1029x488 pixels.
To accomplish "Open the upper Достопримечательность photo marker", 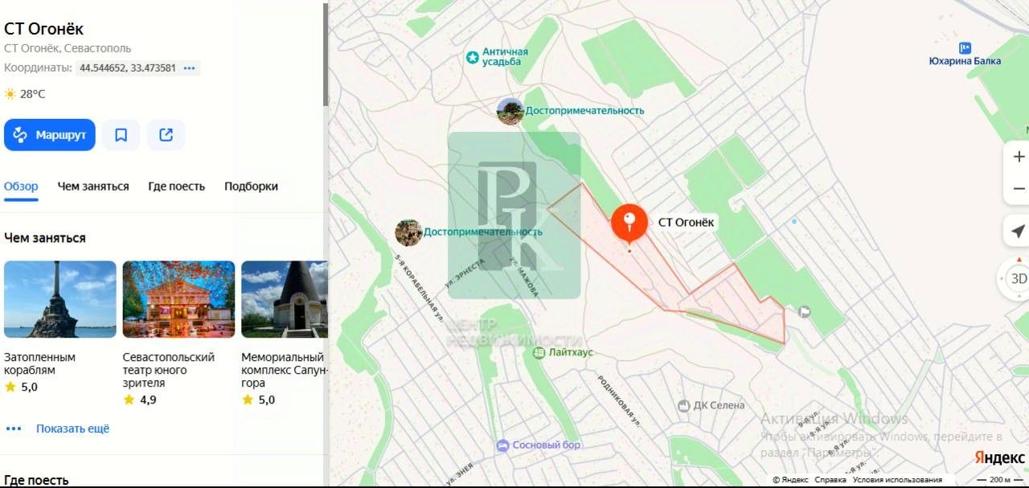I will (510, 111).
